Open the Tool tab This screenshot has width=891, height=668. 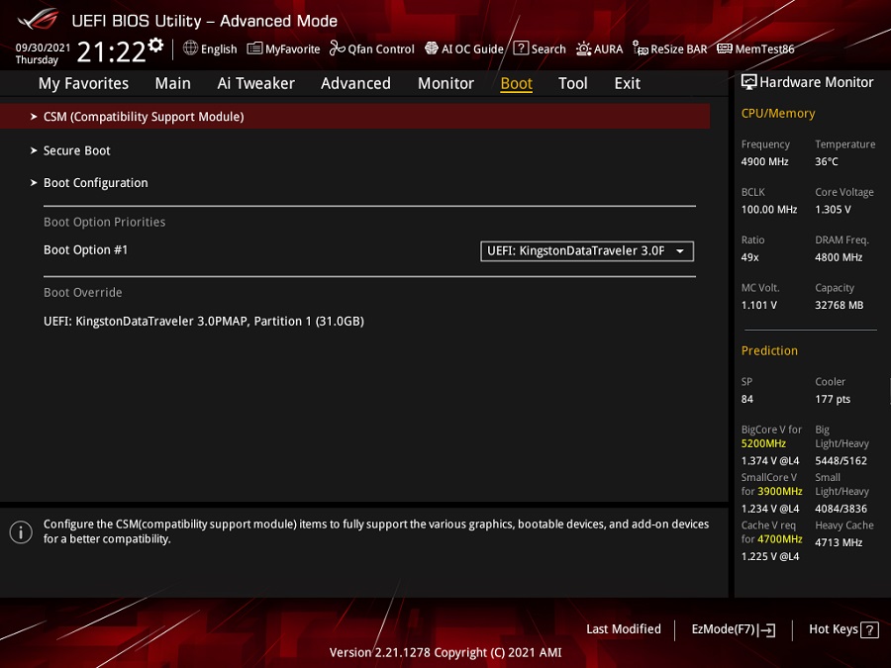point(573,83)
